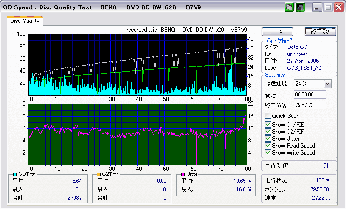Click the magenta Jitter legend square
346x209 pixels.
click(x=183, y=174)
